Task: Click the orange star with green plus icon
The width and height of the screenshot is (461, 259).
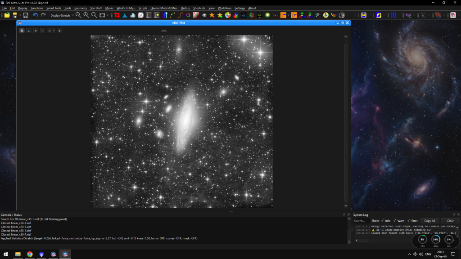Action: point(220,15)
